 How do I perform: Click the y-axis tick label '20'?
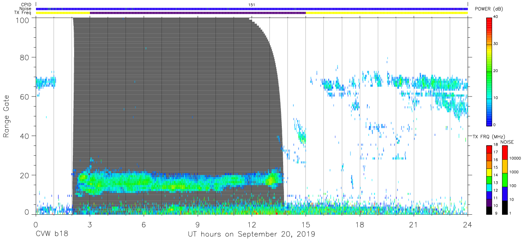point(25,175)
